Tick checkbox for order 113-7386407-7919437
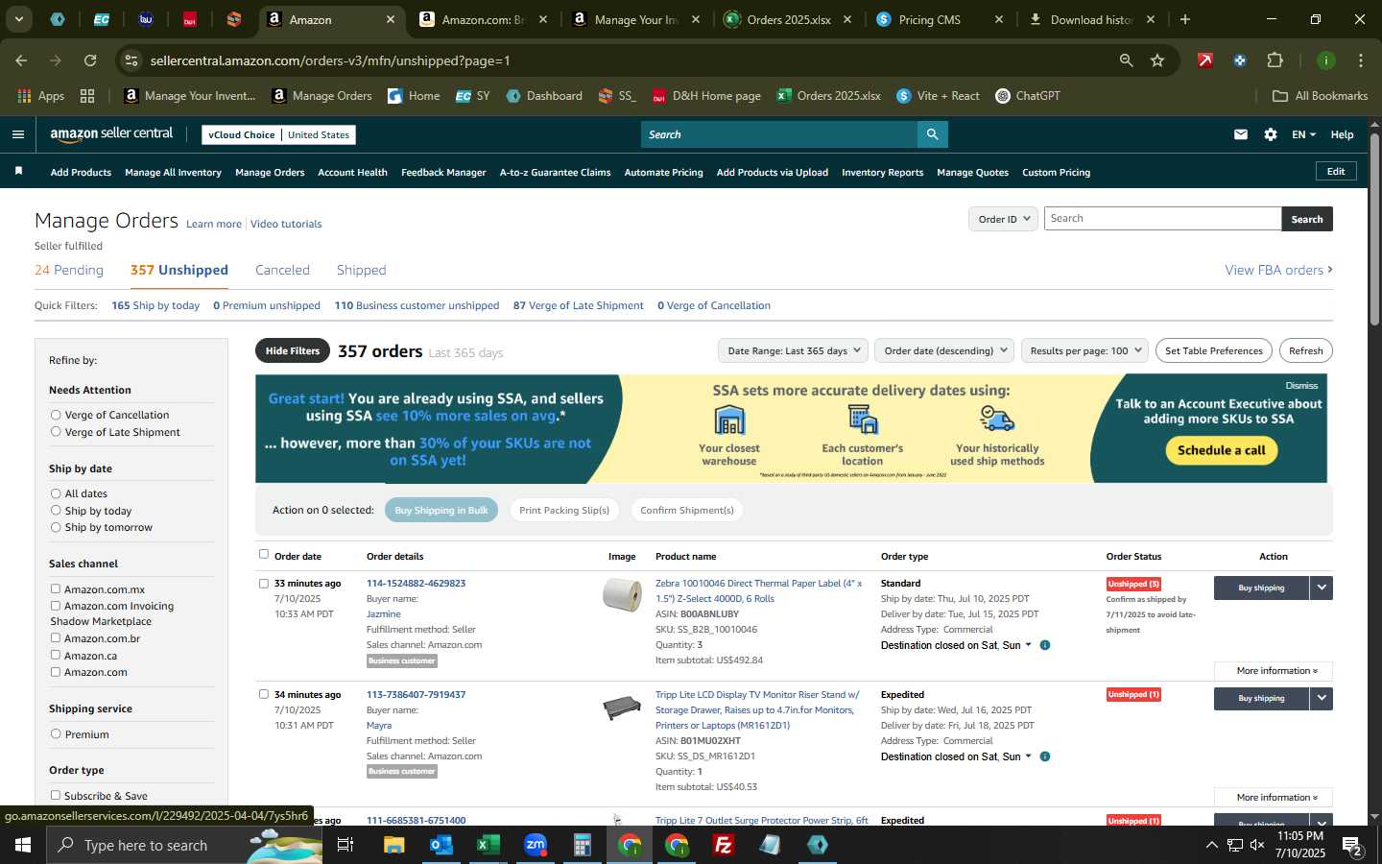 pyautogui.click(x=264, y=694)
